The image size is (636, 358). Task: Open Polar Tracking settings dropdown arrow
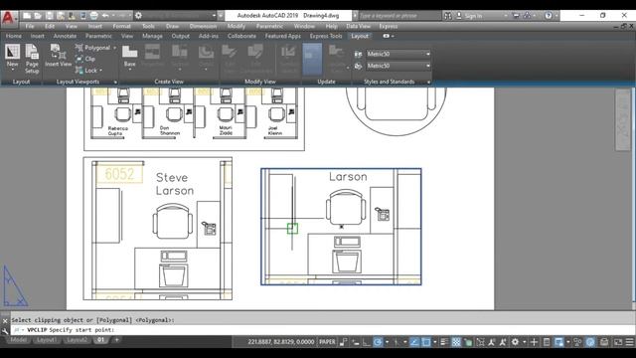pyautogui.click(x=387, y=342)
